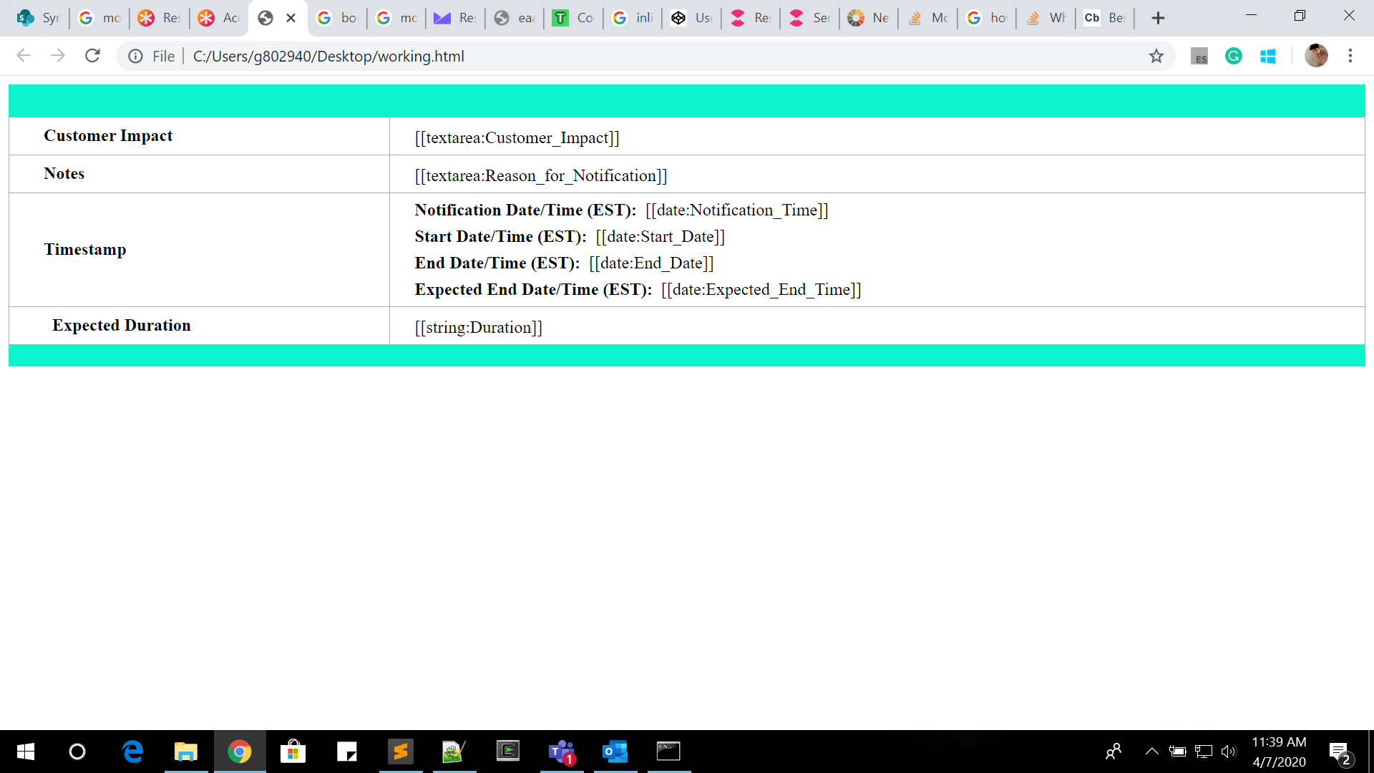This screenshot has width=1374, height=773.
Task: Open Sublime Text from the taskbar
Action: point(401,752)
